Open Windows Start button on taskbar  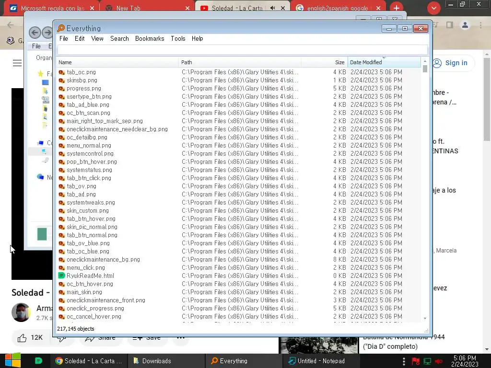coord(13,360)
